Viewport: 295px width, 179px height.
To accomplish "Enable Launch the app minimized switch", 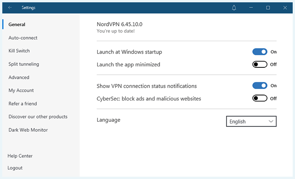I will click(x=260, y=65).
